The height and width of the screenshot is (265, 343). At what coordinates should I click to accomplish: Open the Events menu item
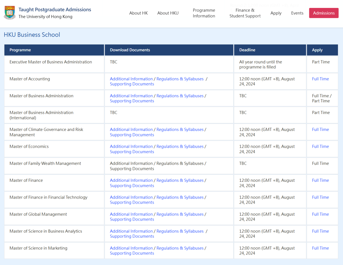[297, 13]
